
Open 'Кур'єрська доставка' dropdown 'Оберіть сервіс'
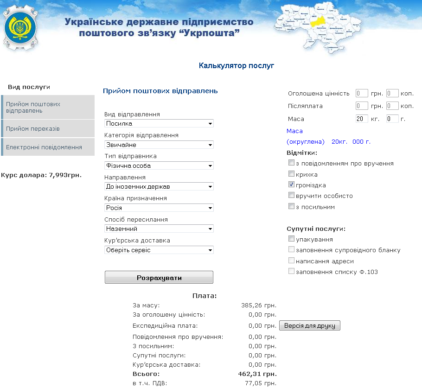tap(159, 250)
